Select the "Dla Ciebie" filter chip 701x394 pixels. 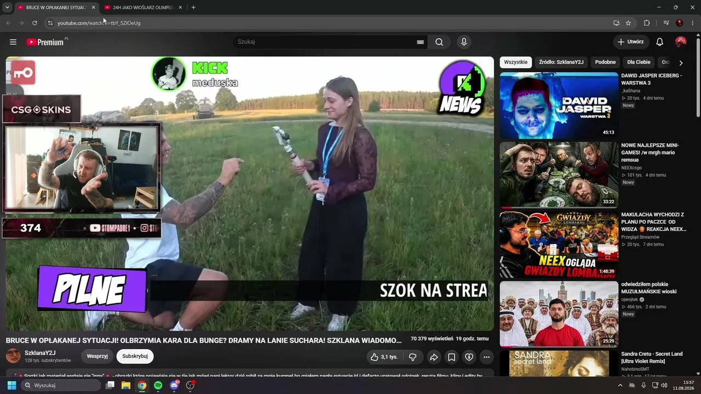tap(639, 62)
